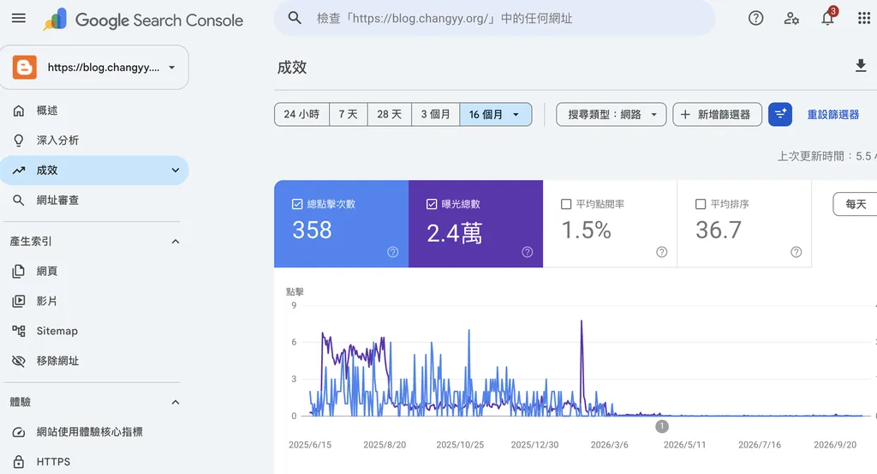Viewport: 877px width, 474px height.
Task: Open the property selector dropdown
Action: (94, 67)
